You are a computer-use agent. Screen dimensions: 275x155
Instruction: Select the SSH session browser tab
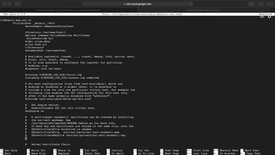coord(203,10)
